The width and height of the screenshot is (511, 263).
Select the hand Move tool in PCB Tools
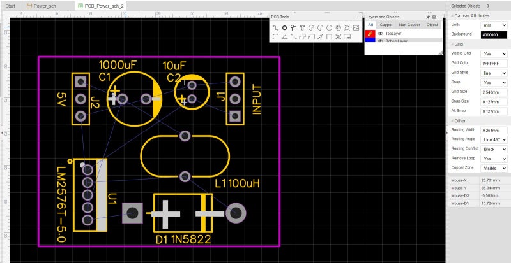coord(339,28)
